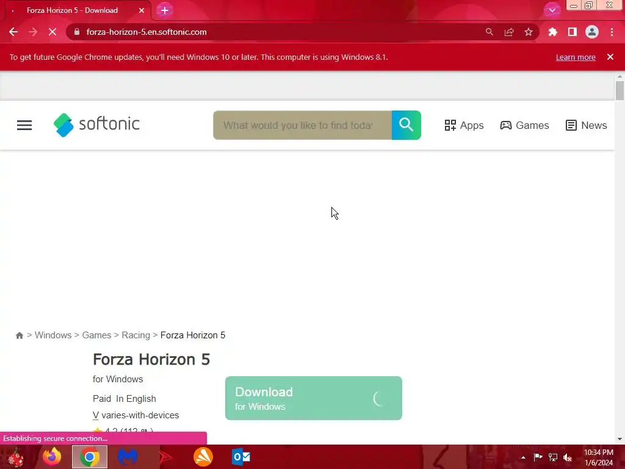Click the 'In English' label
The width and height of the screenshot is (625, 469).
click(136, 399)
